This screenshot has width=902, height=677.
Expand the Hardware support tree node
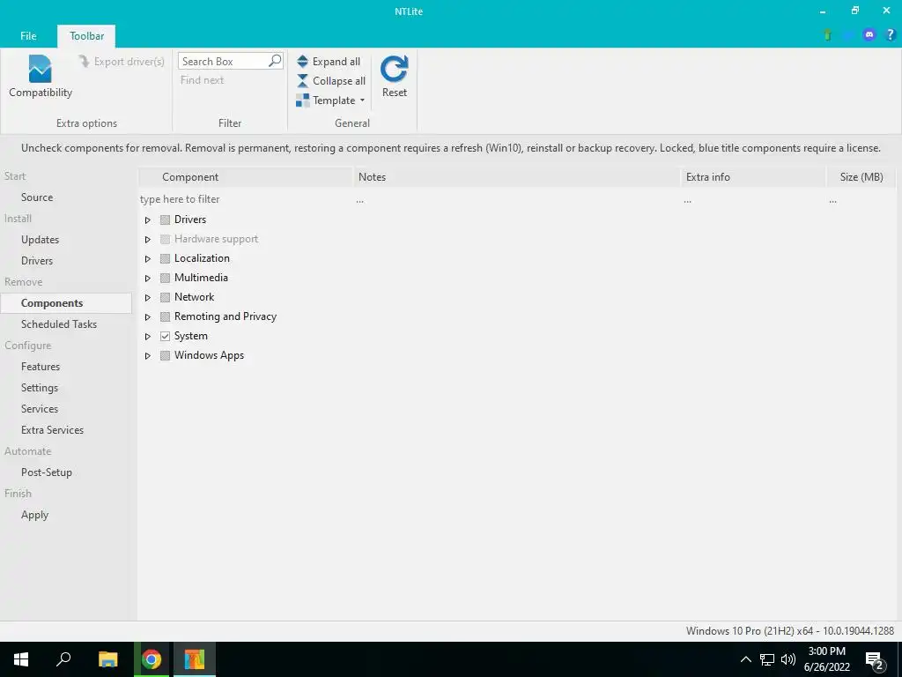148,240
